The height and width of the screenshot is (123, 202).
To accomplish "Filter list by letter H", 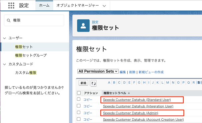I will (x=144, y=83).
